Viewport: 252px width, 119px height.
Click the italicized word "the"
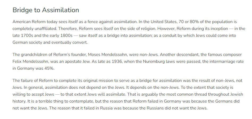coord(162,94)
